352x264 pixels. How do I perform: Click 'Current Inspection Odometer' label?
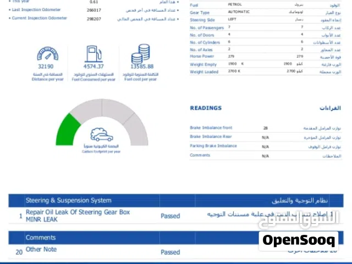(x=39, y=18)
